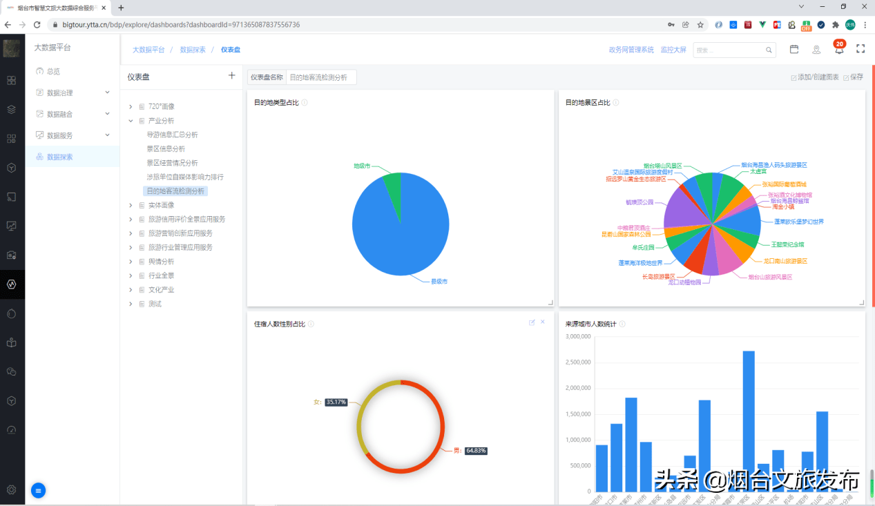Select 景区信息分析 in the dashboard tree
Image resolution: width=875 pixels, height=506 pixels.
166,148
